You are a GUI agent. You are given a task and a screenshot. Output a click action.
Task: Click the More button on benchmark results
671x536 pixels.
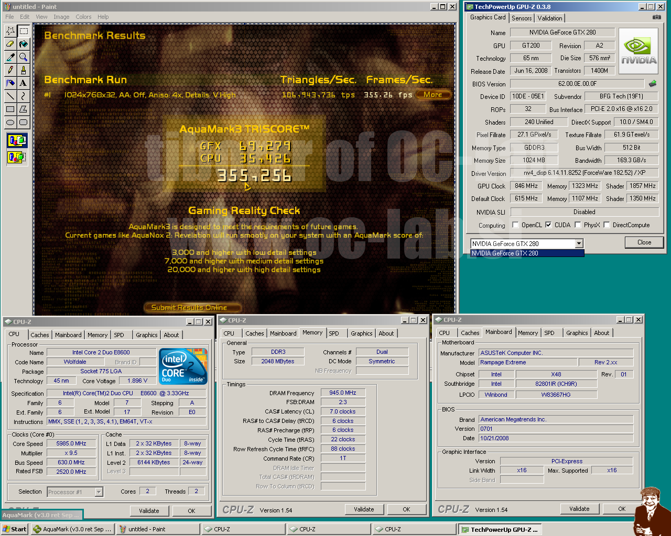click(x=433, y=95)
